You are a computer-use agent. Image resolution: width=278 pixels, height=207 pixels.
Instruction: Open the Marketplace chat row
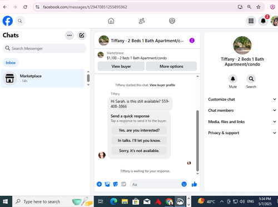click(42, 78)
